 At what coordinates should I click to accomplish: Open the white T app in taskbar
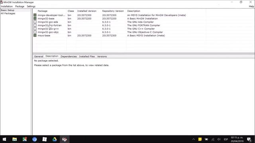tap(45, 139)
